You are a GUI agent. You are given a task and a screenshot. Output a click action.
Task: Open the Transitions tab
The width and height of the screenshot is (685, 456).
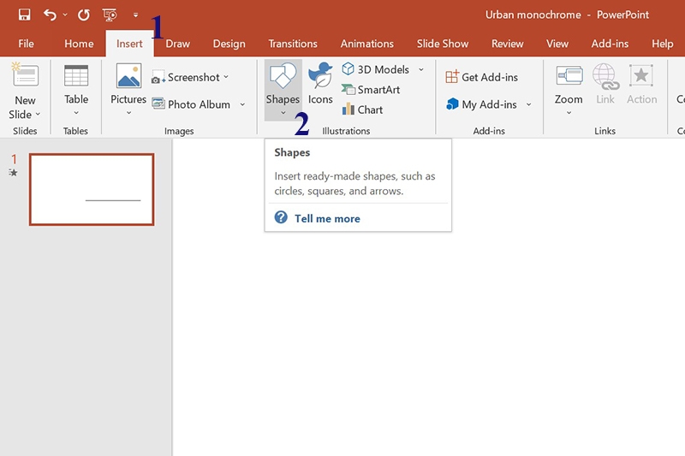293,44
